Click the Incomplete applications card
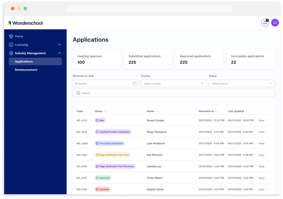Viewport: 283px width, 199px height. (251, 59)
